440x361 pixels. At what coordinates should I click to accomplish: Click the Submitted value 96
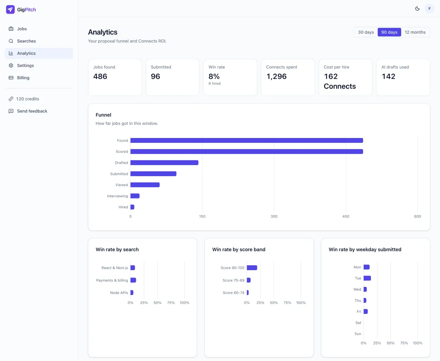pyautogui.click(x=155, y=76)
